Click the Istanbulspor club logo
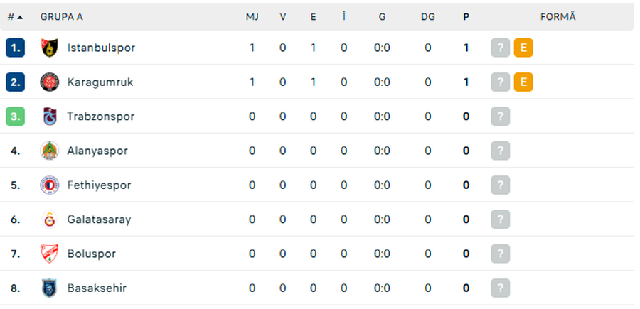The width and height of the screenshot is (640, 309). point(49,48)
